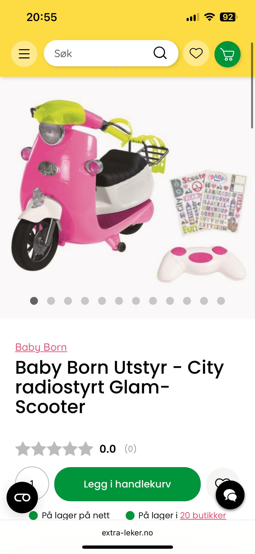The height and width of the screenshot is (554, 255).
Task: Open the review count (0)
Action: click(130, 449)
